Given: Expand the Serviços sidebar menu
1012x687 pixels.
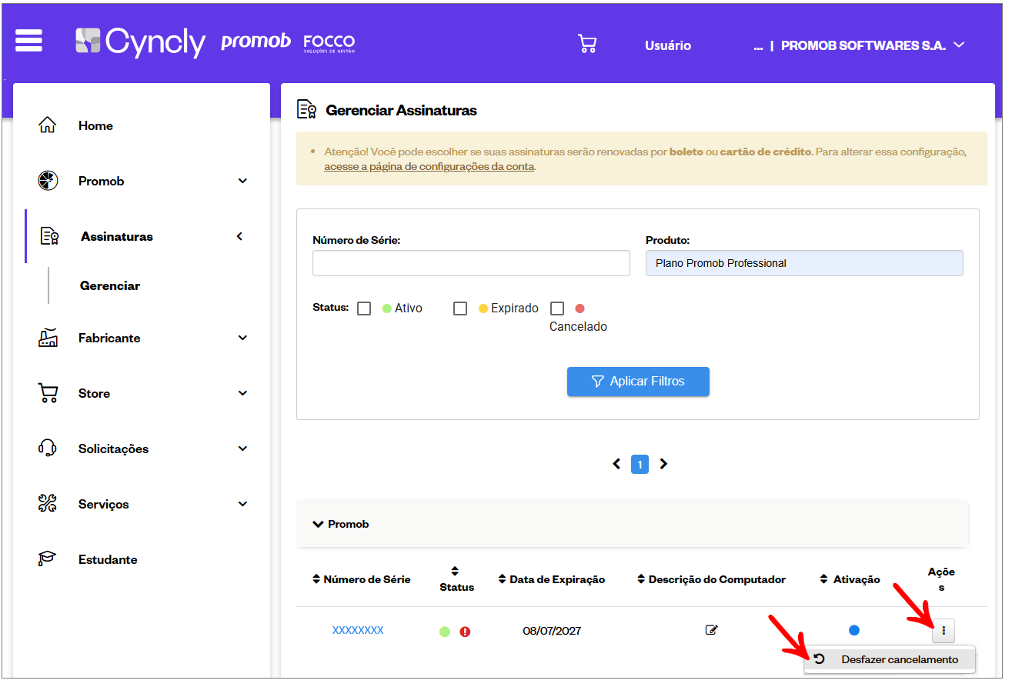Looking at the screenshot, I should 243,504.
